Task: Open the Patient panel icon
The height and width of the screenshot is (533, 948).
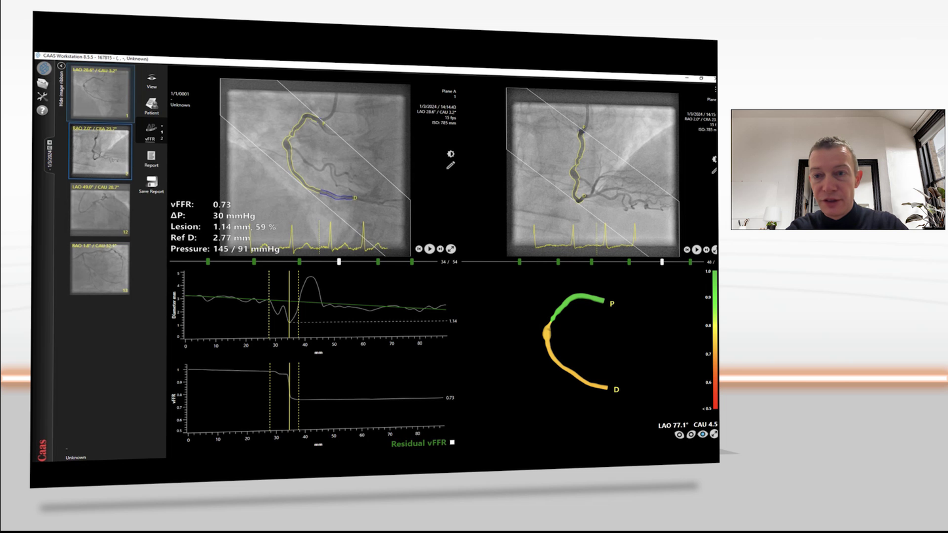Action: [x=151, y=106]
